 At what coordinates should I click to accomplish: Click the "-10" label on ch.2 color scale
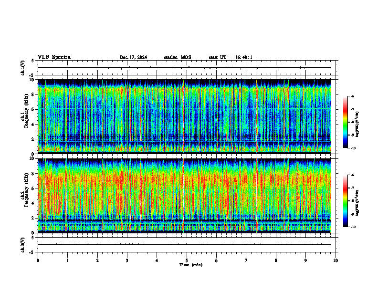click(x=353, y=227)
